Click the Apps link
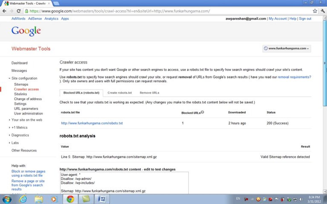The width and height of the screenshot is (327, 204). point(65,18)
